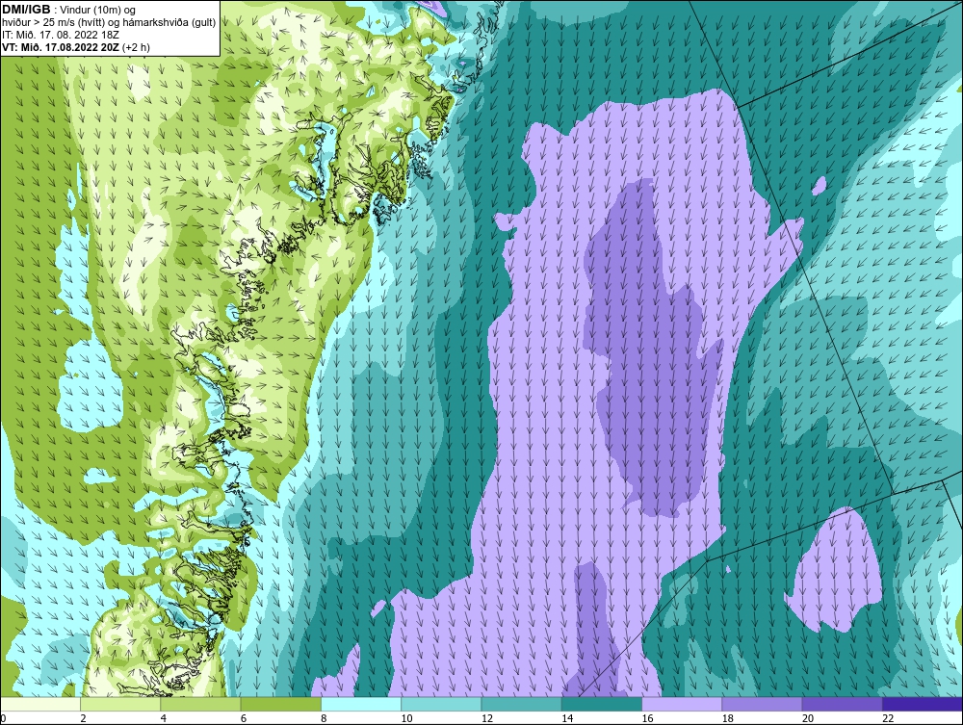Click the teal 12–14 m/s legend swatch
Image resolution: width=963 pixels, height=725 pixels.
(x=521, y=704)
